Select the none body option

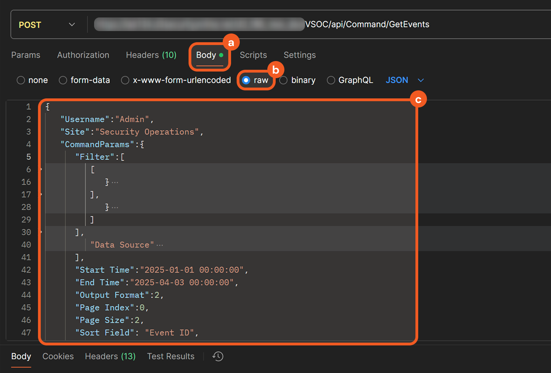click(21, 80)
